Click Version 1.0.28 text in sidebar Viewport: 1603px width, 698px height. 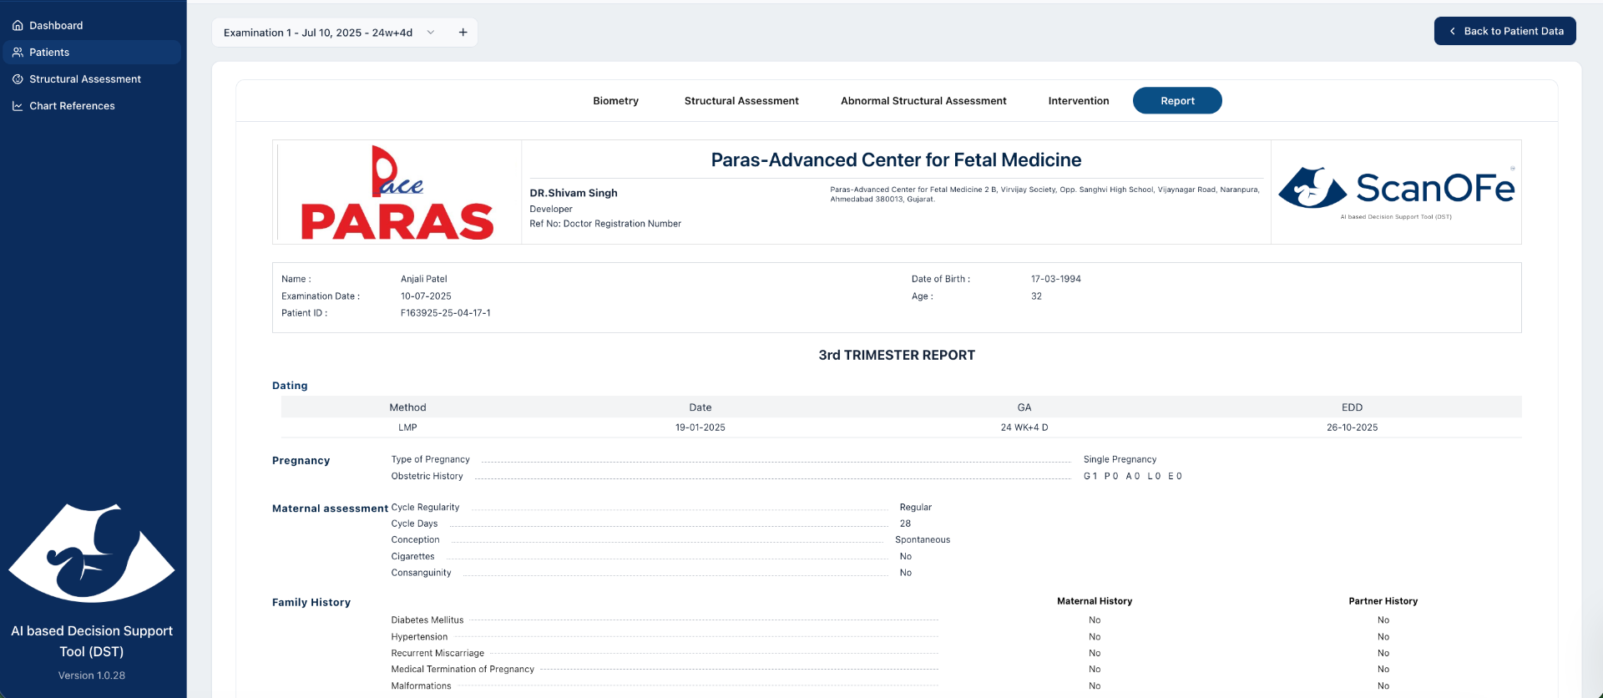[x=92, y=675]
